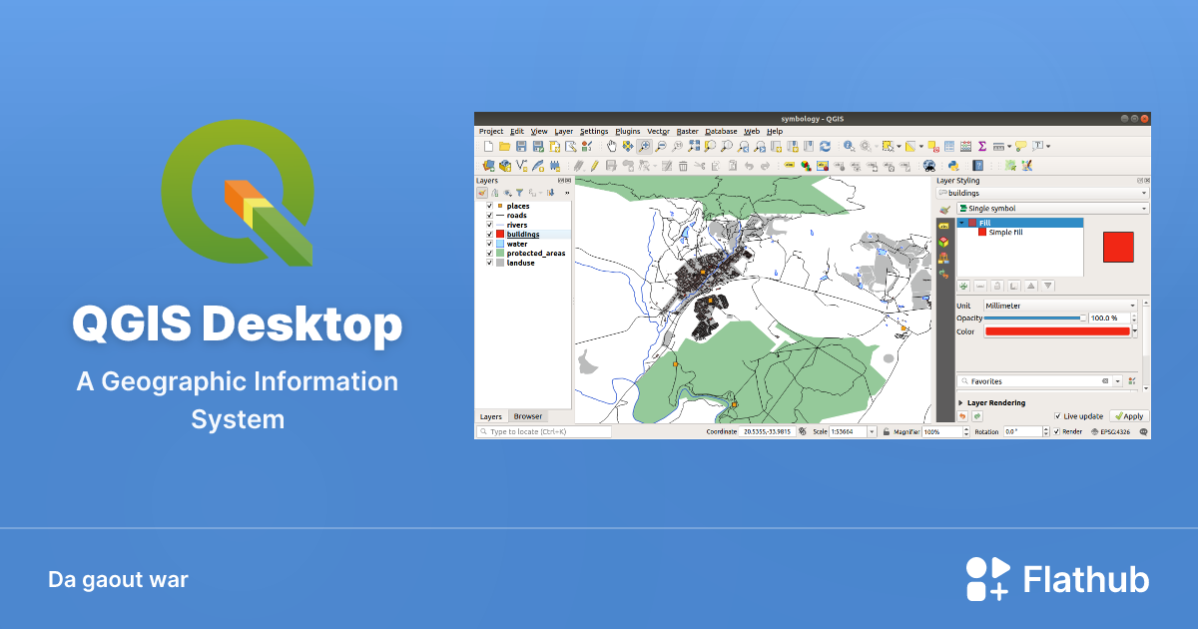Open the Single symbol renderer dropdown
Image resolution: width=1198 pixels, height=629 pixels.
pyautogui.click(x=1048, y=208)
